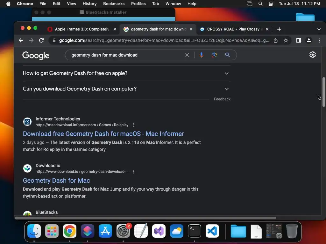Open 'Download free Geometry Dash for macOS' link
This screenshot has height=244, width=326.
tap(103, 134)
